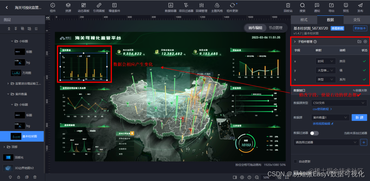Viewport: 370px width, 181px height.
Task: Open 主题风格 theme style tool
Action: [217, 8]
